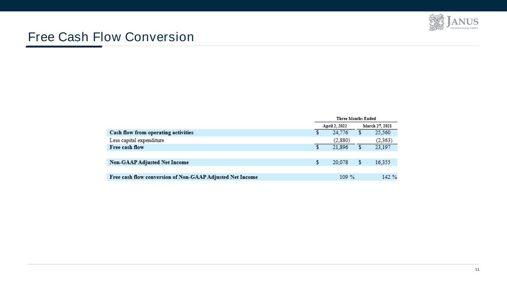
Task: Select the Free Cash Flow Conversion title
Action: pyautogui.click(x=111, y=37)
